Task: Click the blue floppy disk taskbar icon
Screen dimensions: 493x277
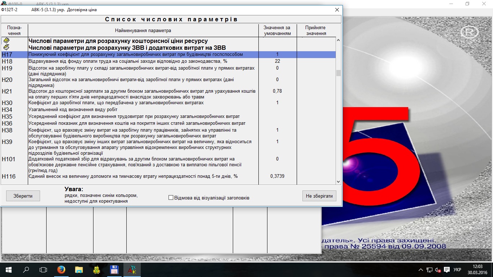Action: pyautogui.click(x=114, y=269)
